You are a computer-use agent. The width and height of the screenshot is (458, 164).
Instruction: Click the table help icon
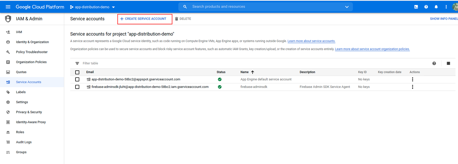coord(434,63)
